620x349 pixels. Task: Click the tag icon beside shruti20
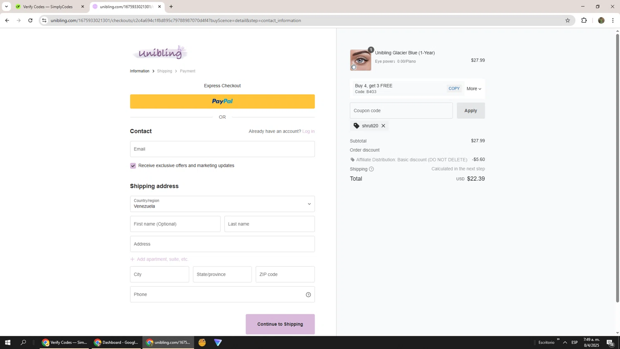click(357, 126)
